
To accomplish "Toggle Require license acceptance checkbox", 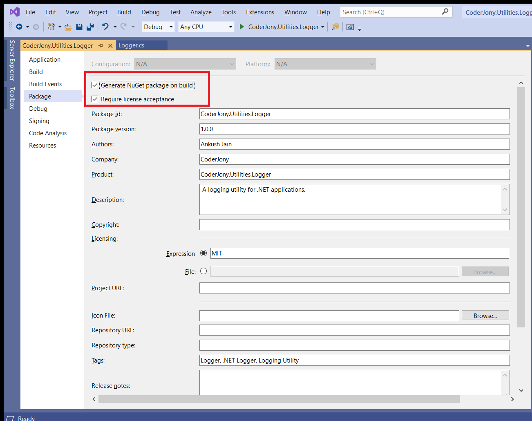I will [95, 99].
